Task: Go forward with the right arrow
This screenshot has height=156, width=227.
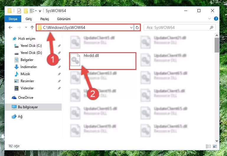Action: (19, 27)
